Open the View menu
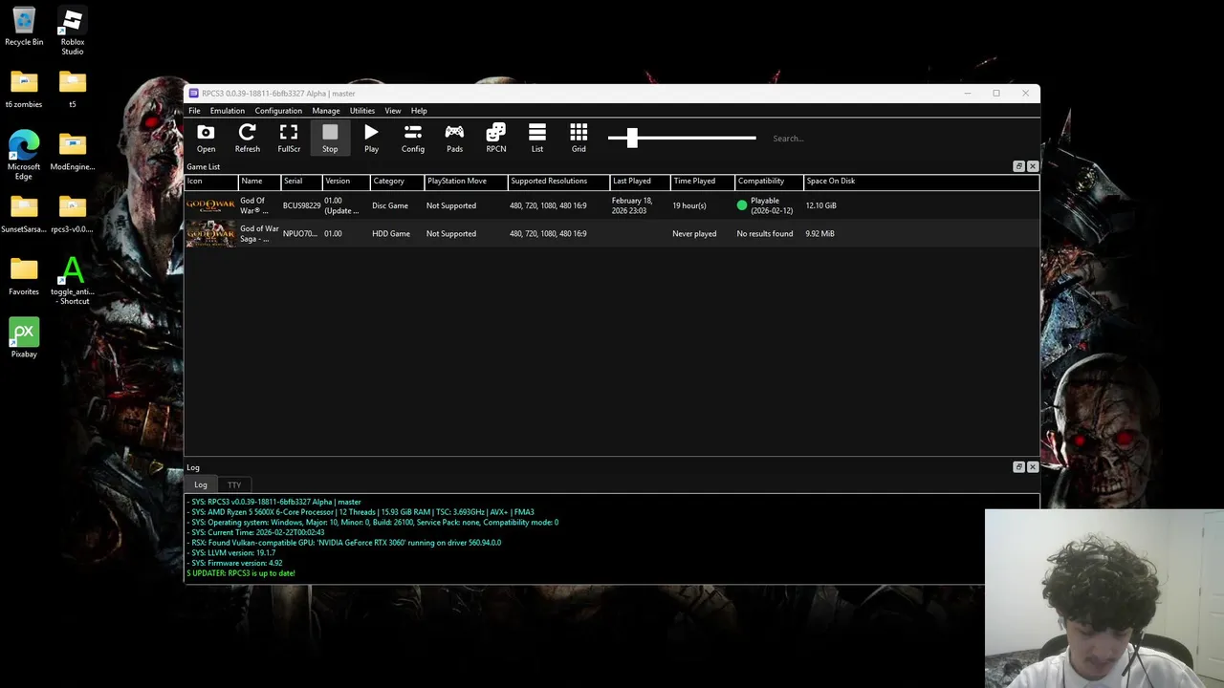This screenshot has width=1224, height=688. pos(393,111)
